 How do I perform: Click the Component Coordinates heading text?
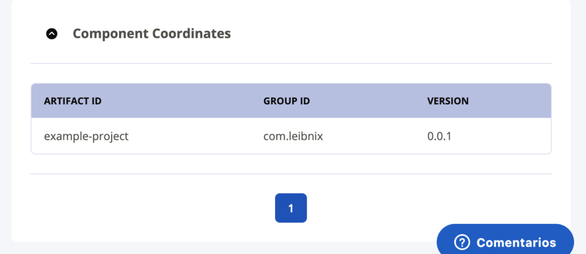point(152,34)
